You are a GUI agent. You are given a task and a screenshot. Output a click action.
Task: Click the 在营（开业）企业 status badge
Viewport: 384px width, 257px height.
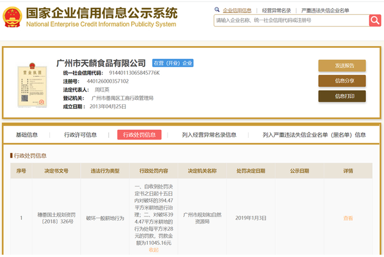coord(173,63)
